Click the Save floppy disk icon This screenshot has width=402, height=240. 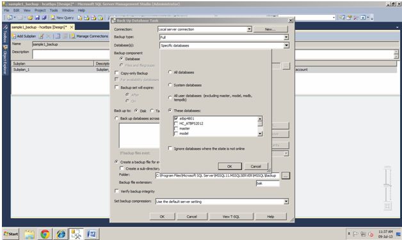click(x=37, y=18)
